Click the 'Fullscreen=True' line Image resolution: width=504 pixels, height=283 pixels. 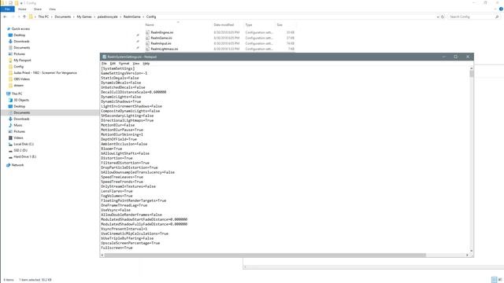tap(117, 248)
